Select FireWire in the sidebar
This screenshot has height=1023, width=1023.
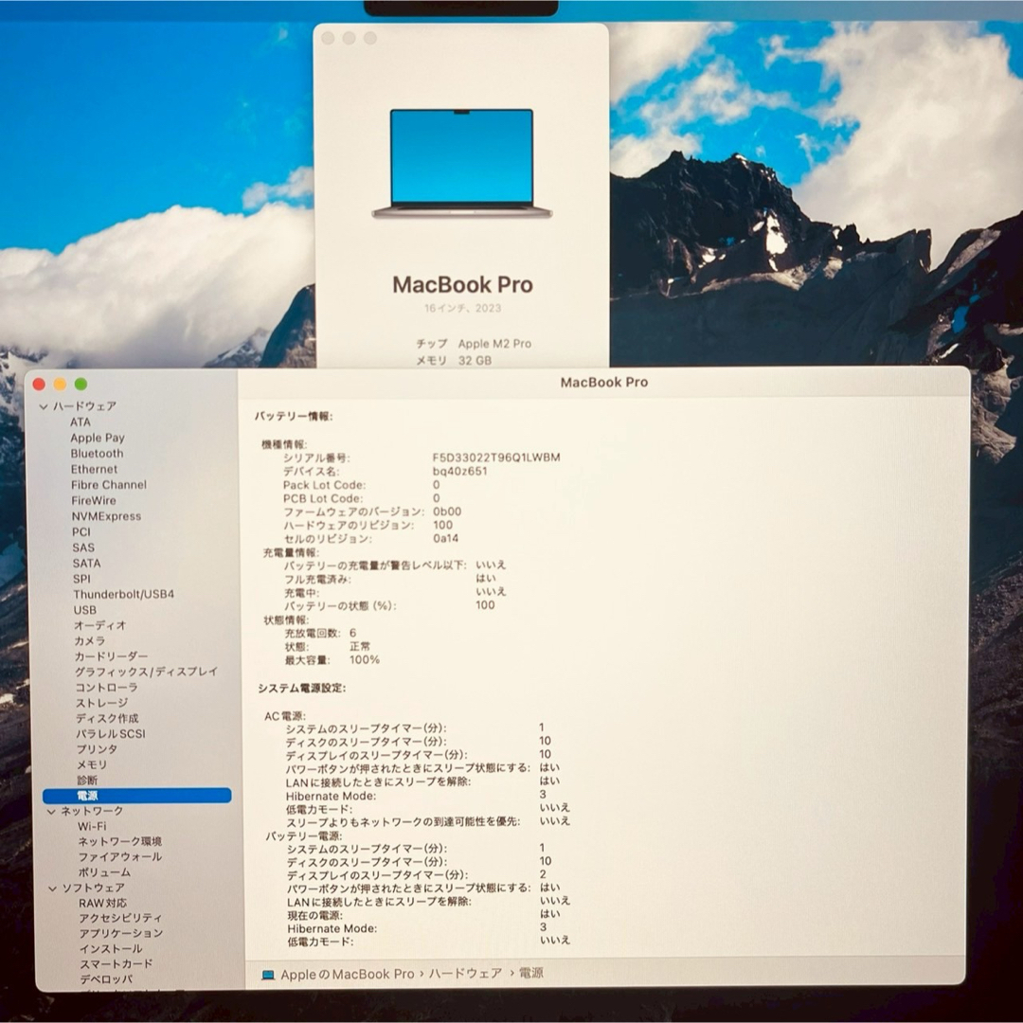[x=94, y=500]
